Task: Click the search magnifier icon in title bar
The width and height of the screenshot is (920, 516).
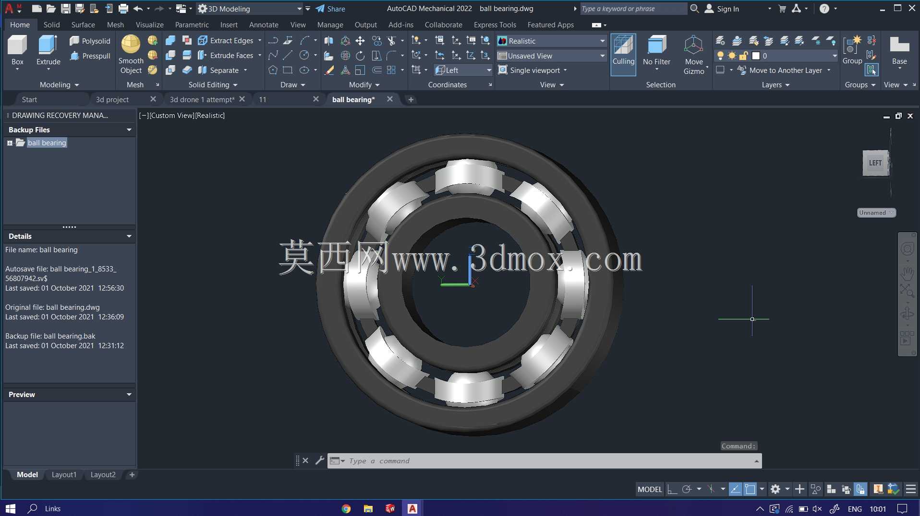Action: click(694, 9)
